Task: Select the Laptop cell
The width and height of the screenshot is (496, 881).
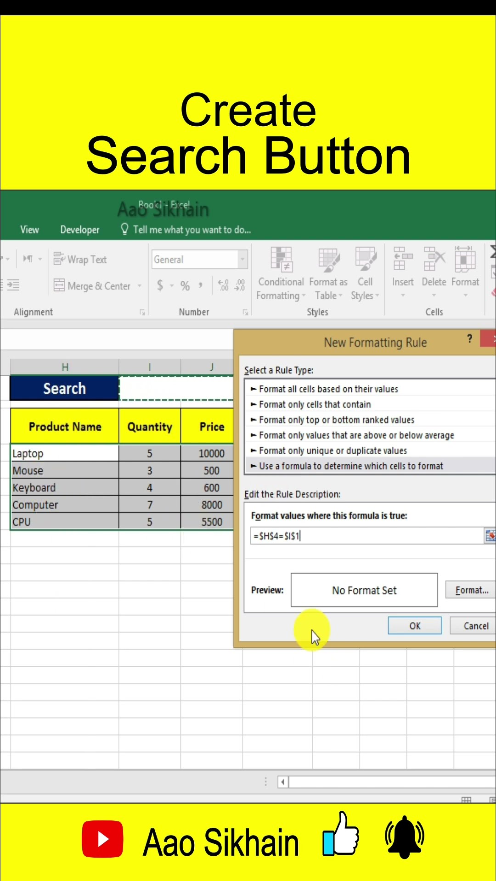Action: pos(65,453)
